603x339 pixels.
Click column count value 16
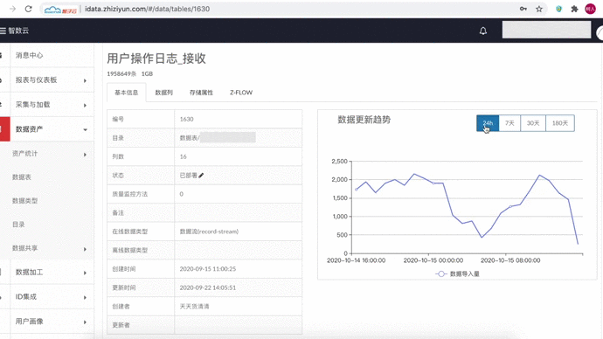tap(183, 156)
